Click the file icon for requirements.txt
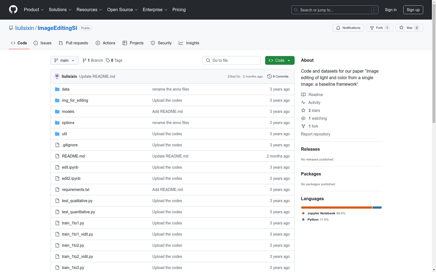This screenshot has height=272, width=436. pos(57,190)
